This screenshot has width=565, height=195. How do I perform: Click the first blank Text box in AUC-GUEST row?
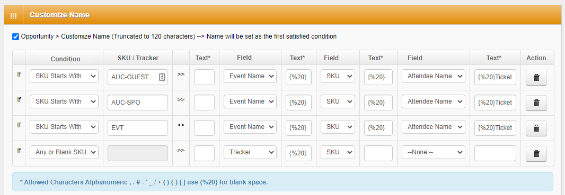click(x=204, y=77)
